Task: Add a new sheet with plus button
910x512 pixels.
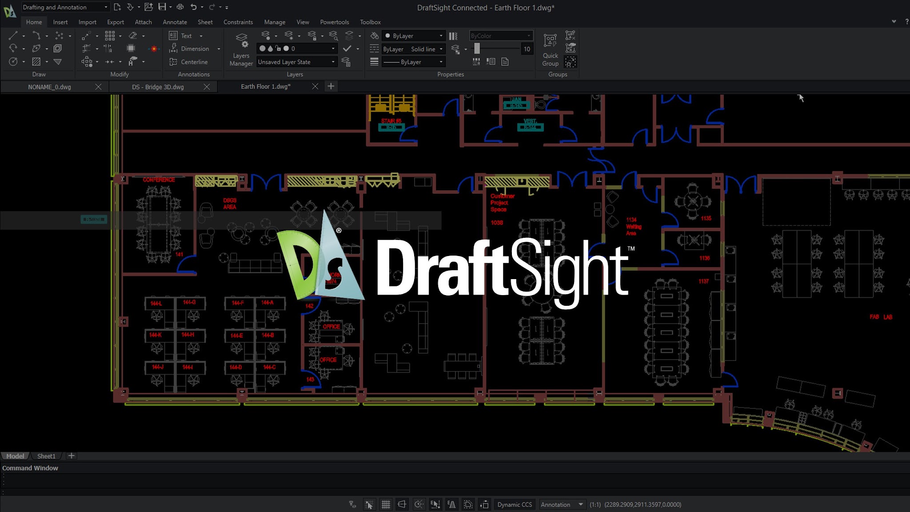Action: 71,456
